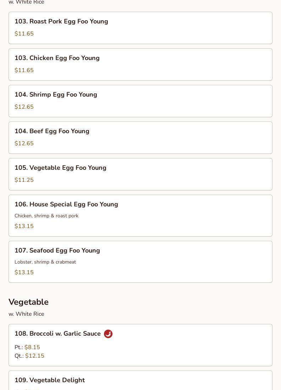The image size is (281, 390).
Task: Open 104. Beef Egg Foo Young
Action: pyautogui.click(x=52, y=131)
